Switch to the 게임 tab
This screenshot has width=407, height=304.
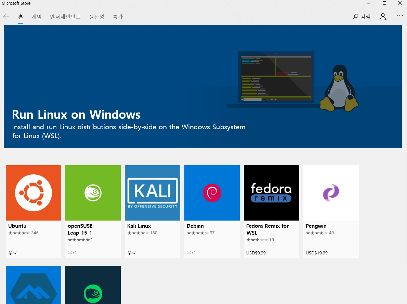coord(37,17)
